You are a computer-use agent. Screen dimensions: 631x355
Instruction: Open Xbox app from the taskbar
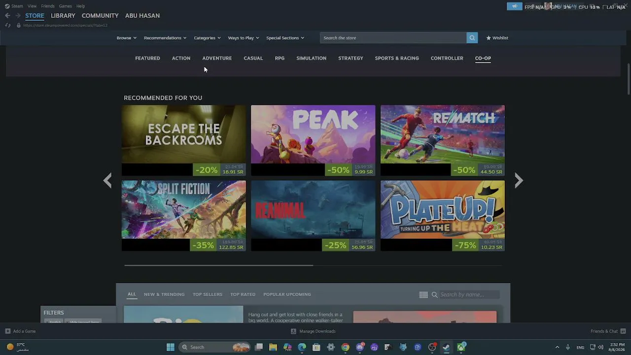click(x=461, y=347)
